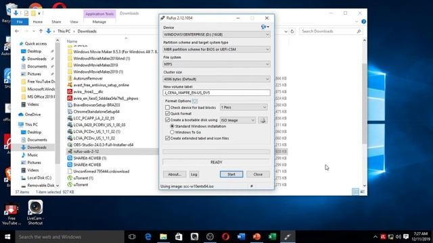Viewport: 433px width, 243px height.
Task: Open Action Center notification icon
Action: tap(406, 237)
